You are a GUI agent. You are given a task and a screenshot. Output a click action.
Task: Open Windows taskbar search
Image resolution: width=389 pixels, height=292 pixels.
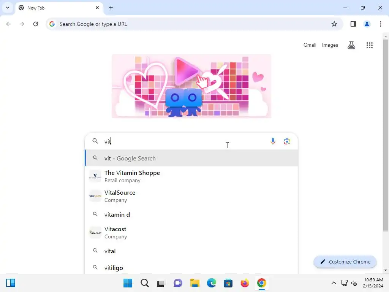pos(145,283)
